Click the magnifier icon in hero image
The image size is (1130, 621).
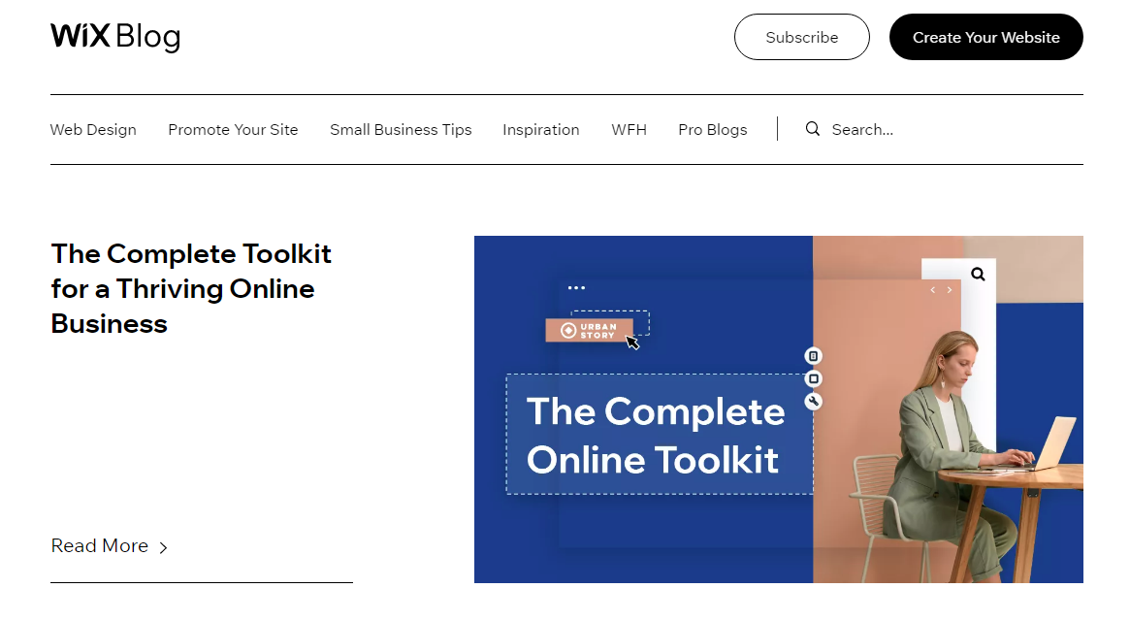pos(978,274)
